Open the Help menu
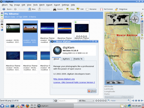144x108 pixels. tap(73, 5)
